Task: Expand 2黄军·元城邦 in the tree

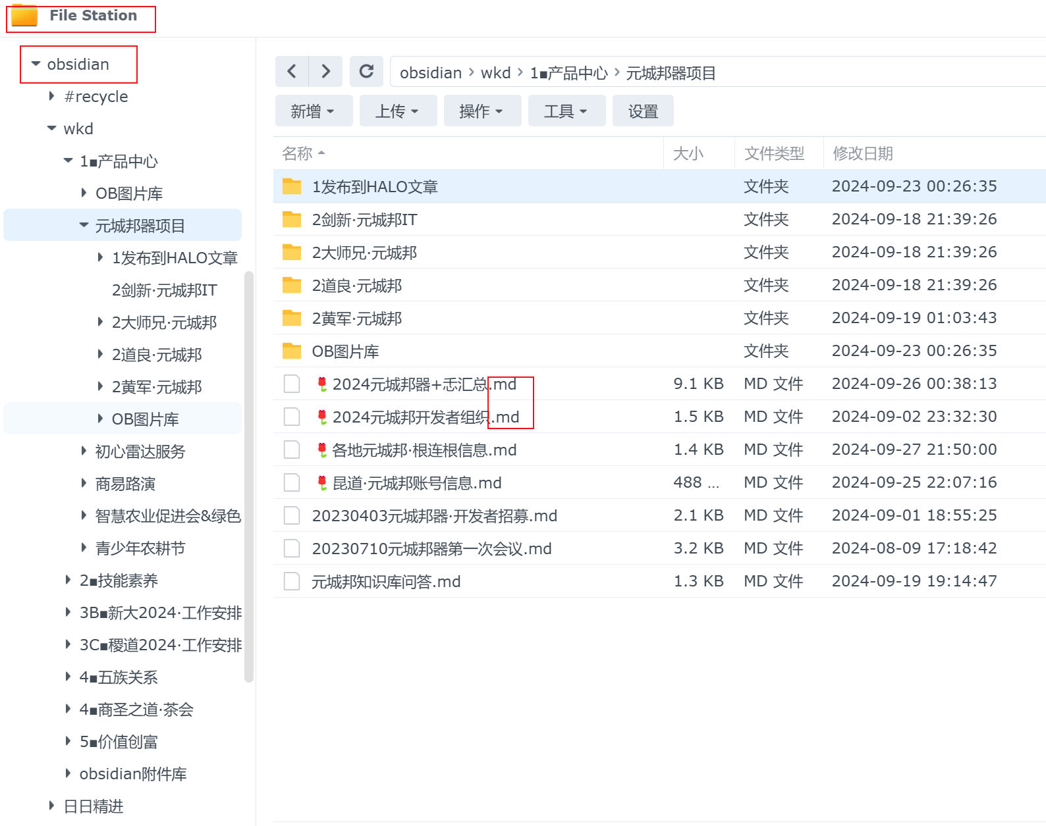Action: [100, 386]
